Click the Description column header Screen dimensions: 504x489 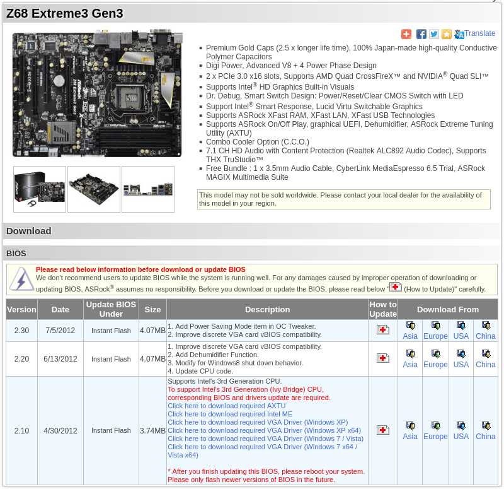[267, 309]
